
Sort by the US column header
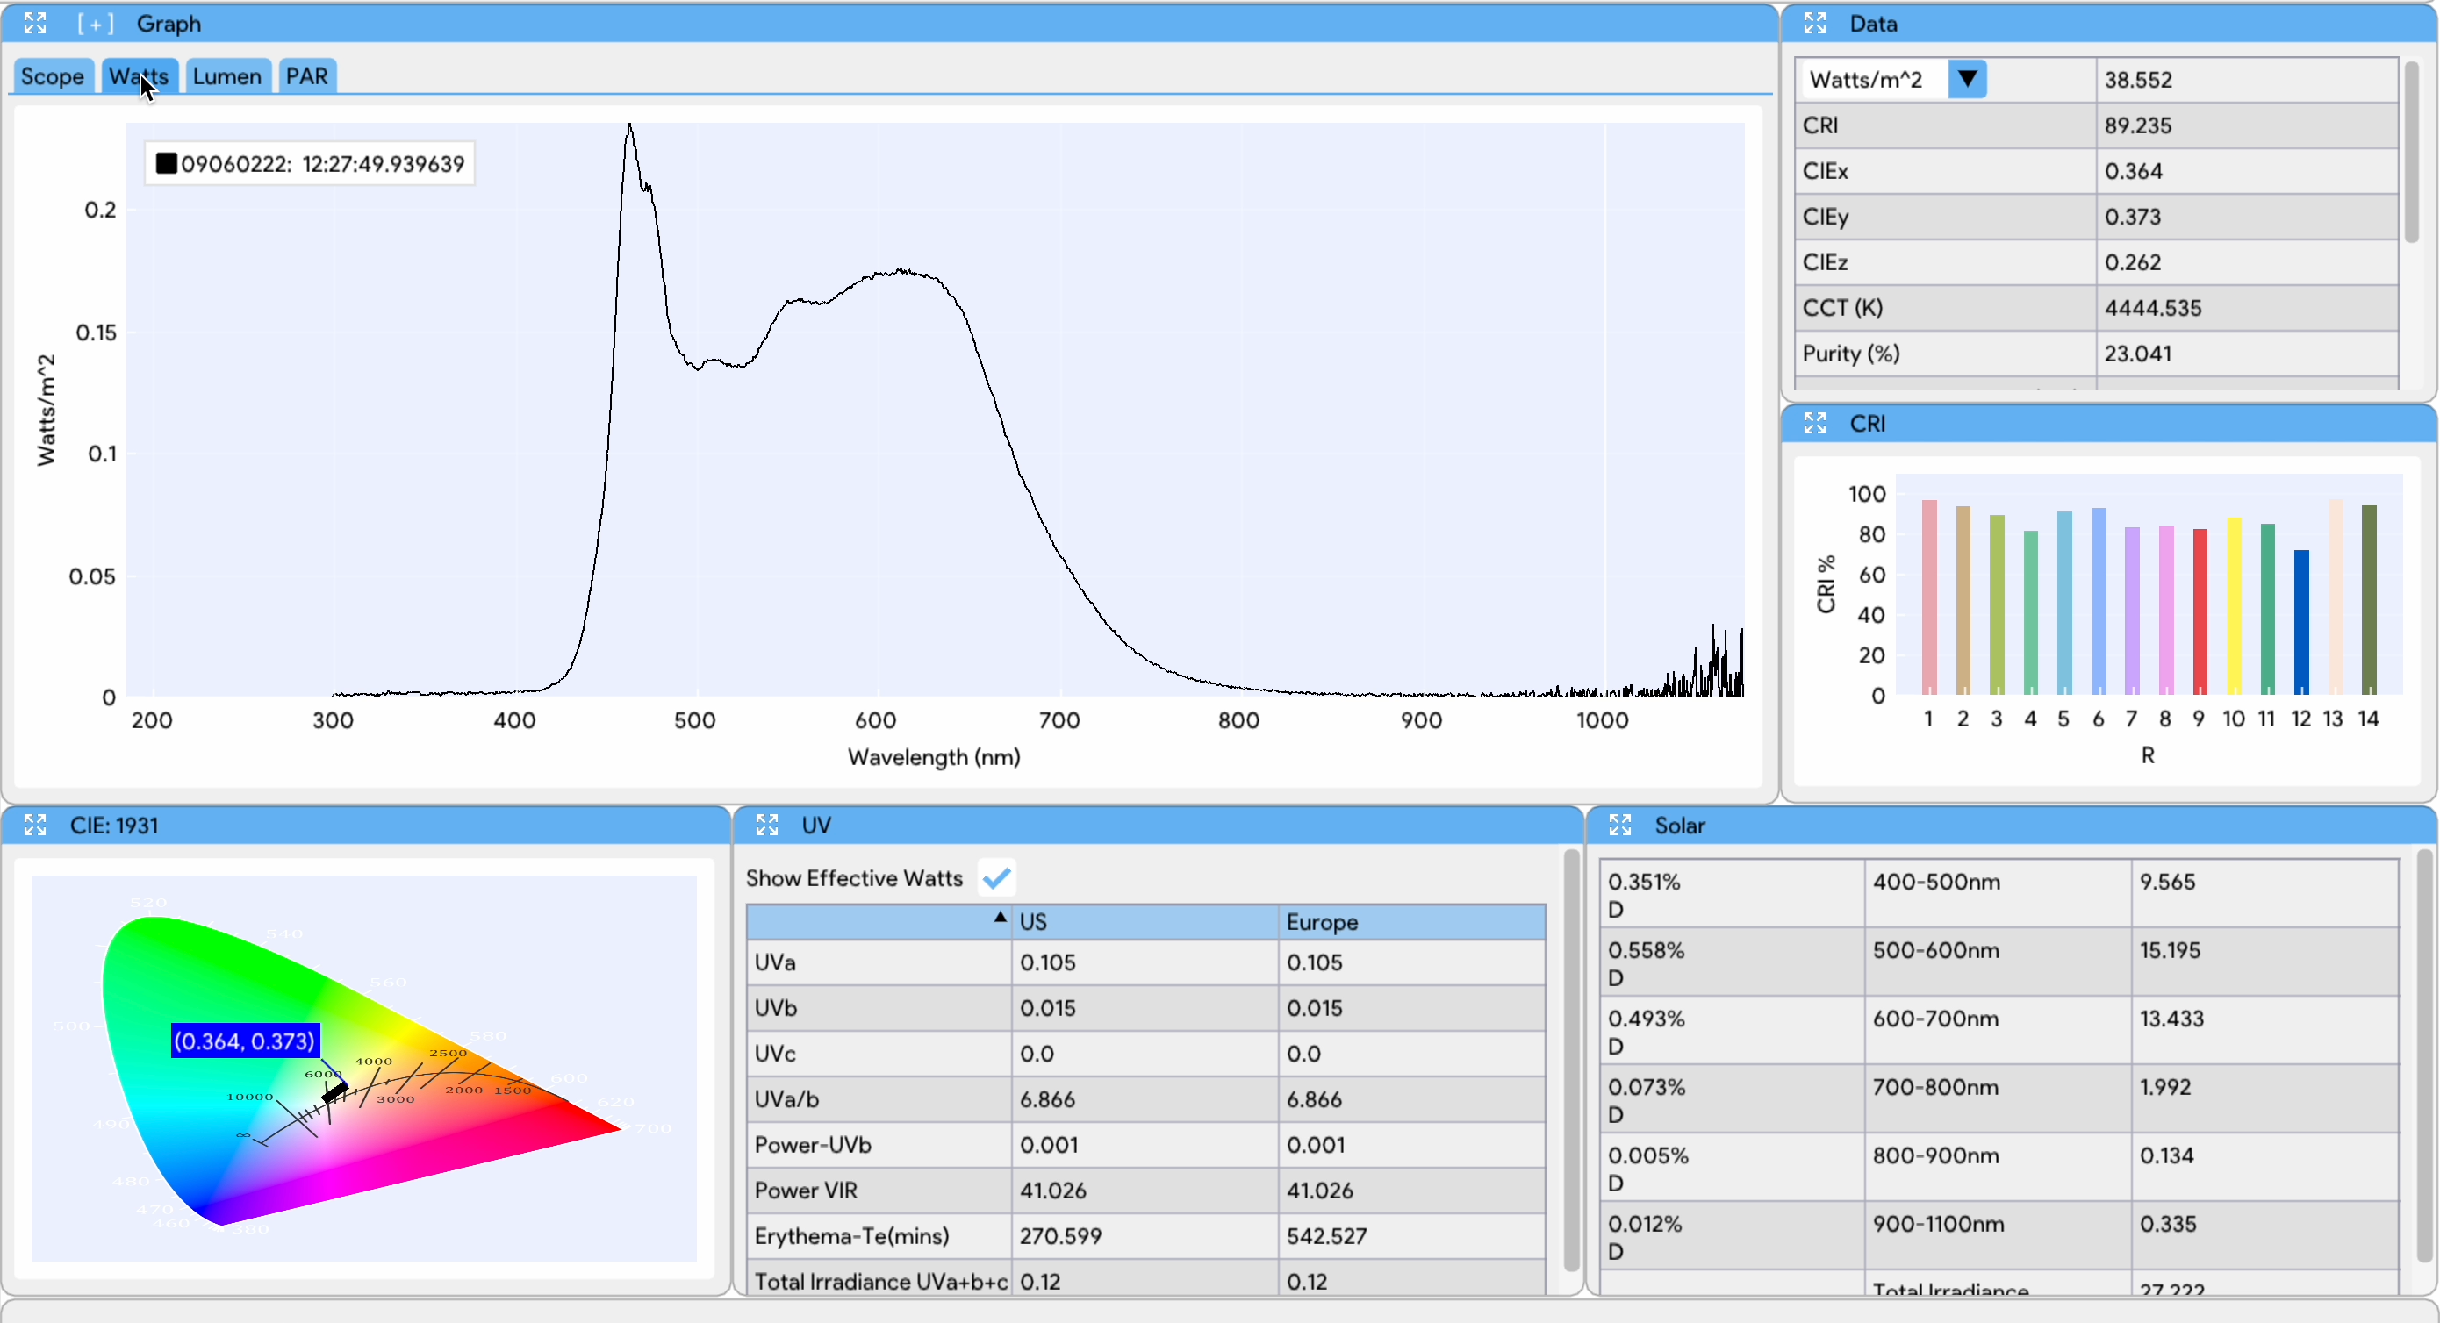click(1145, 922)
